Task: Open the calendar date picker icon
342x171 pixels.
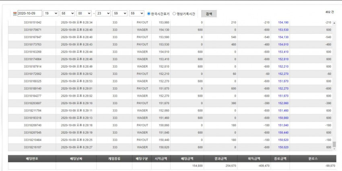Action: (15, 14)
